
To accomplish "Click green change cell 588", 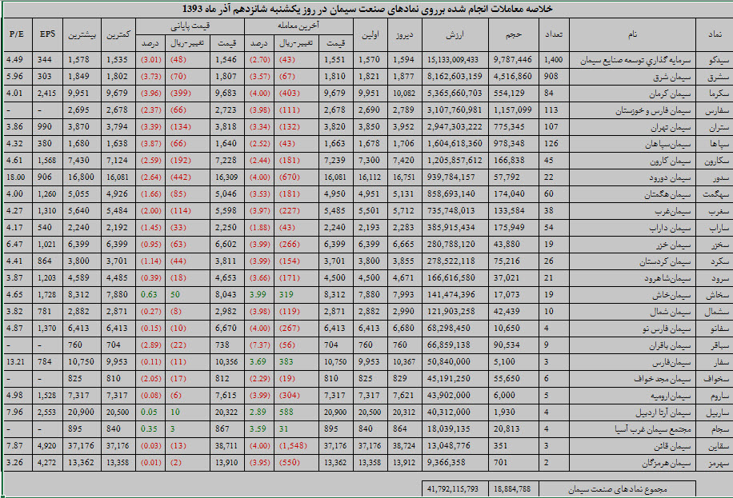I will pos(286,412).
